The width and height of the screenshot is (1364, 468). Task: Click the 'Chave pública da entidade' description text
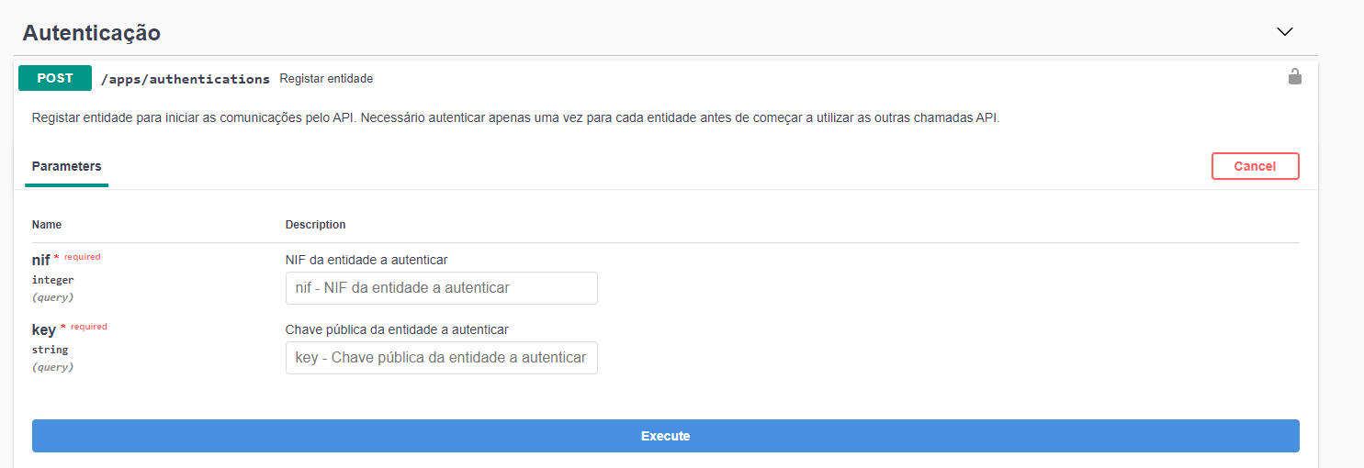(397, 329)
